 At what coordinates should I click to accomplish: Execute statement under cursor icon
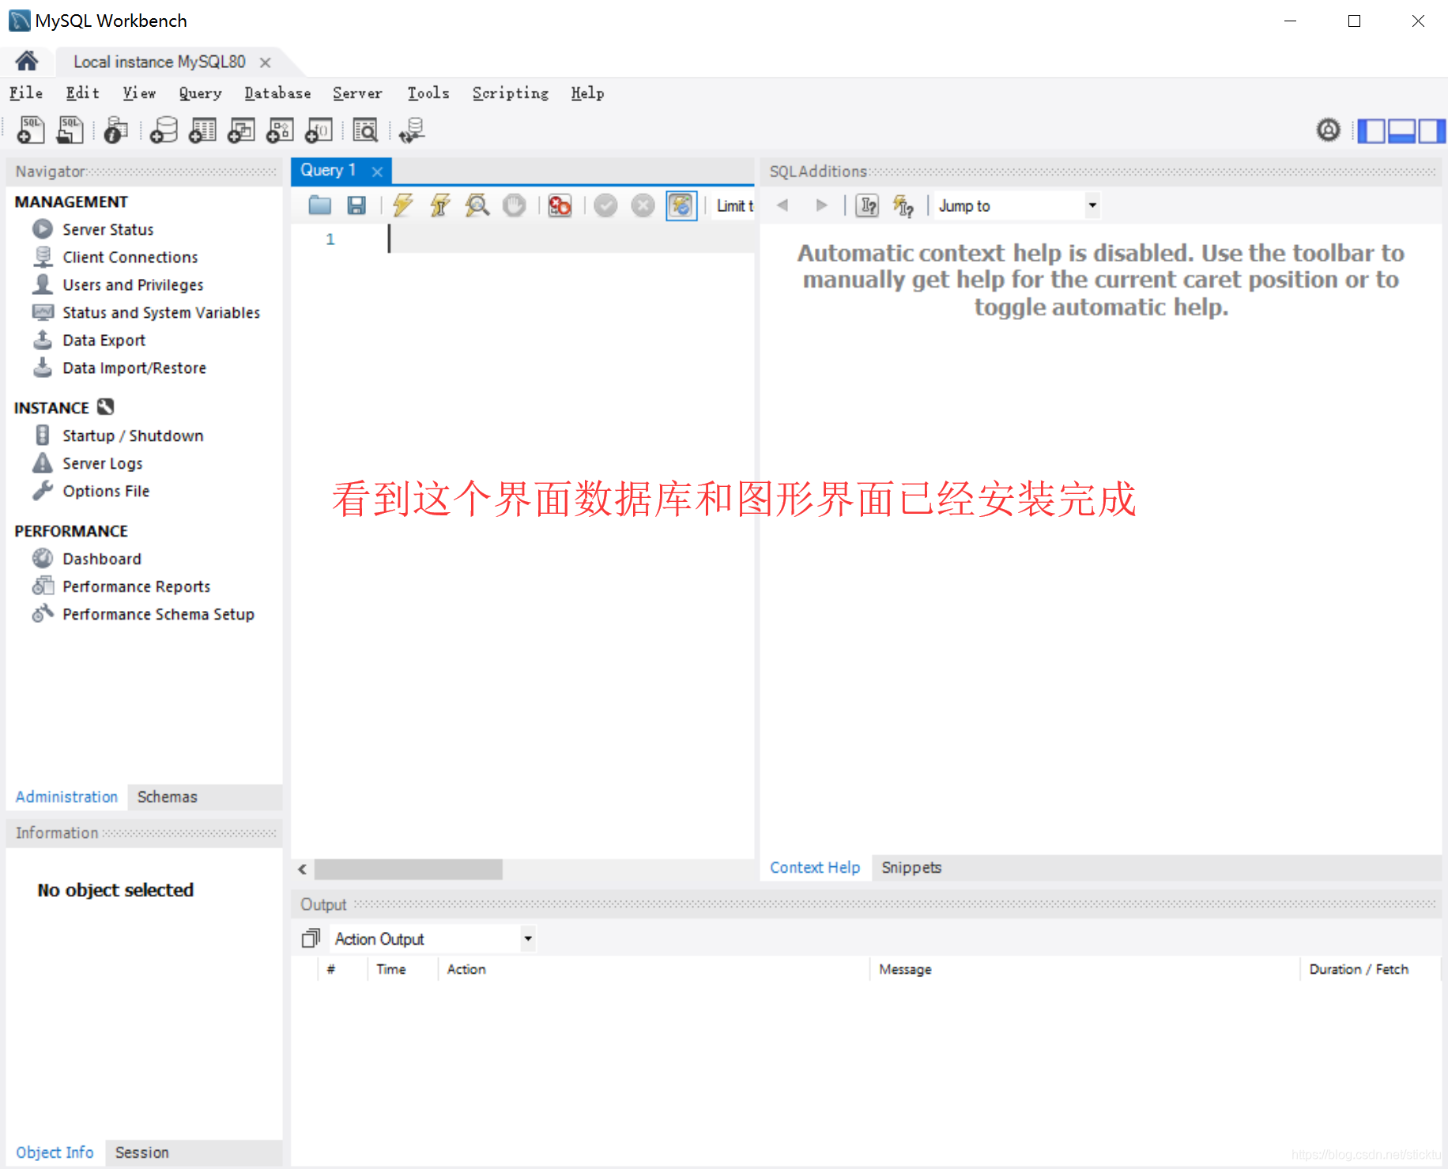(439, 206)
